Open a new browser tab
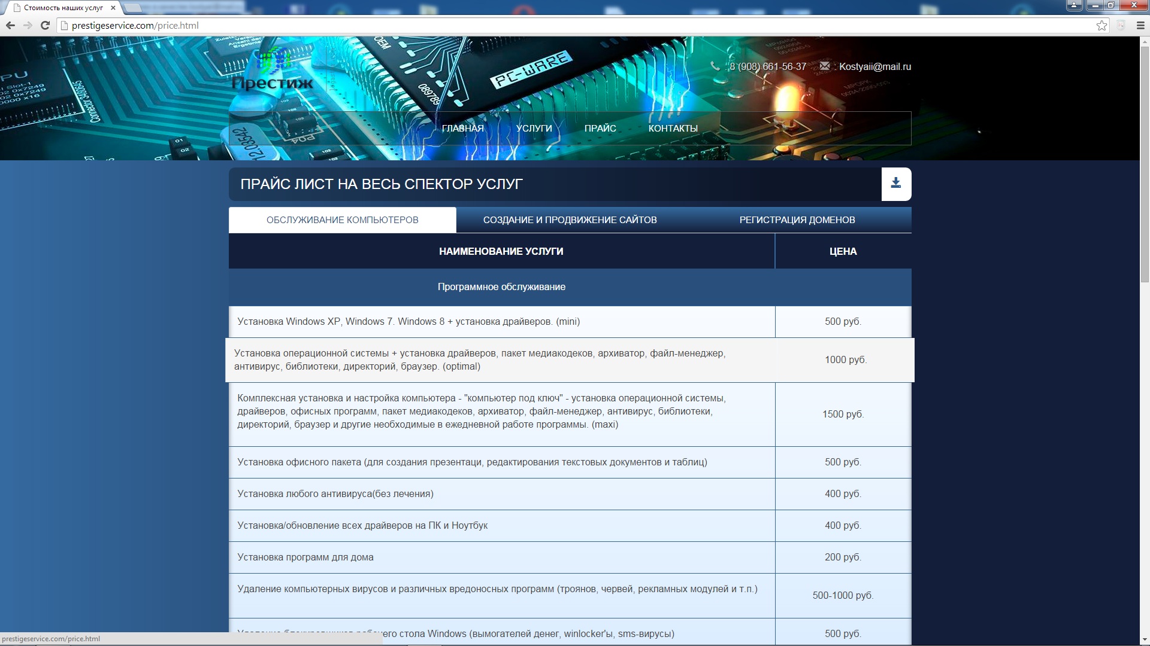1150x646 pixels. (x=132, y=8)
